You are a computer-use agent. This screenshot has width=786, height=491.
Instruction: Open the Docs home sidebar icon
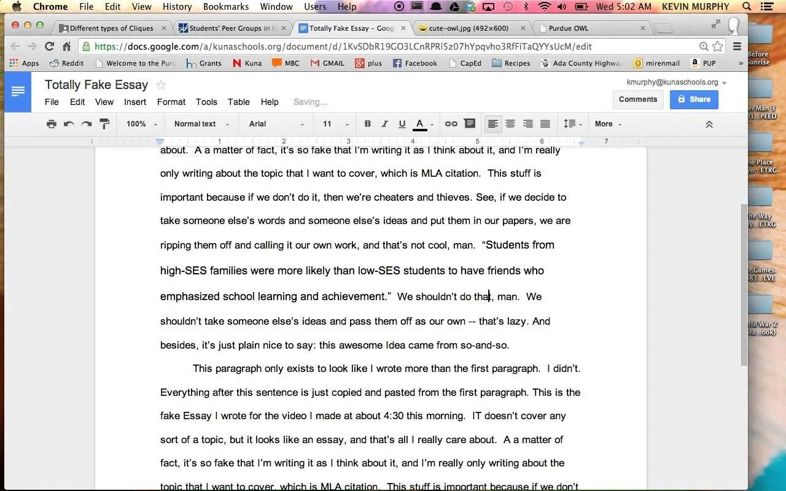(18, 91)
